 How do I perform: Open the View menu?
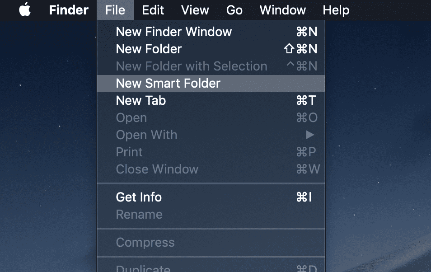[x=195, y=10]
